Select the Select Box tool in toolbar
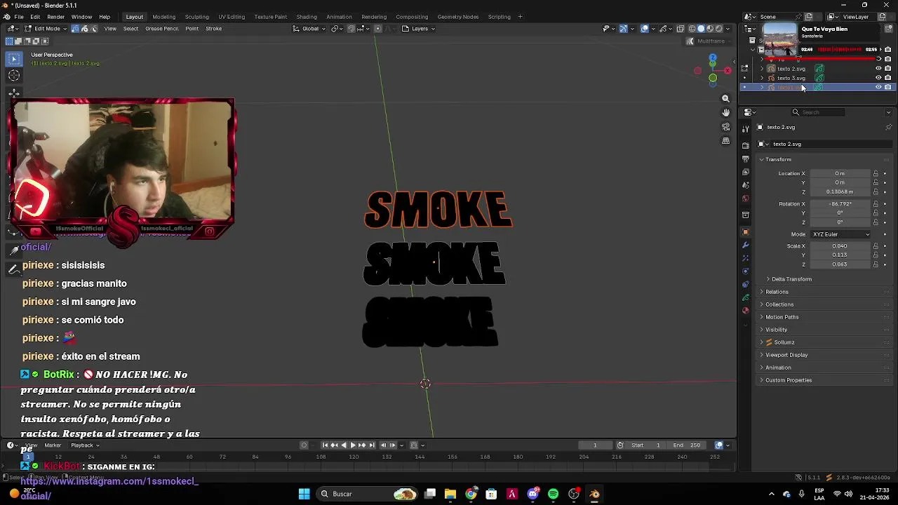This screenshot has height=505, width=898. pyautogui.click(x=14, y=59)
